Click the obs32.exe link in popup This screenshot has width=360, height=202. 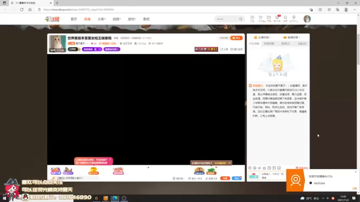click(x=319, y=183)
